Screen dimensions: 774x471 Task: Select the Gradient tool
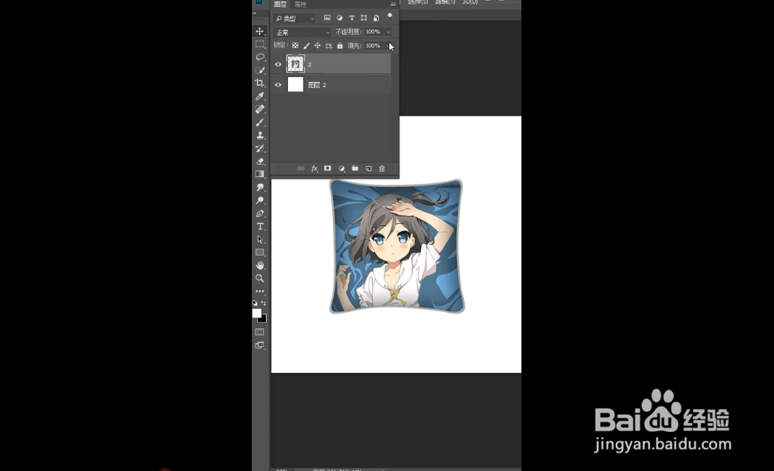pyautogui.click(x=260, y=174)
